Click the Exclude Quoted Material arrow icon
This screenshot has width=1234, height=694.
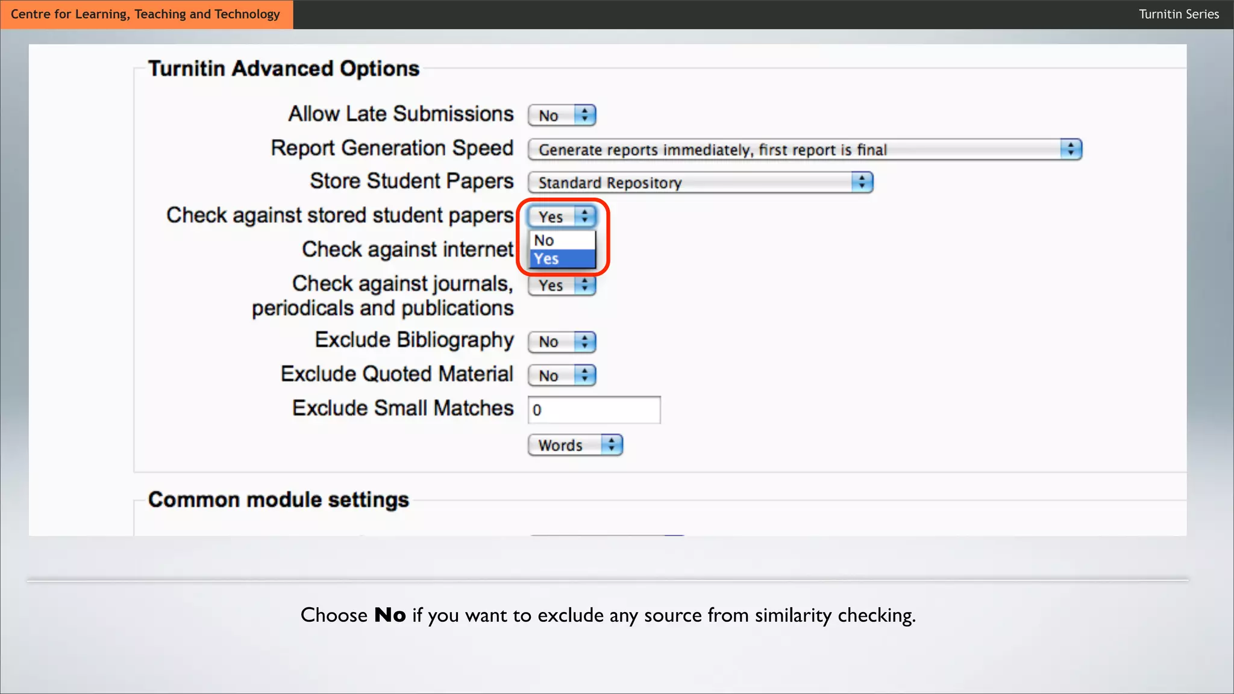[x=584, y=376]
